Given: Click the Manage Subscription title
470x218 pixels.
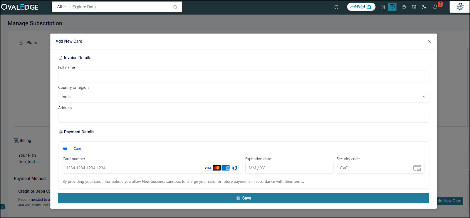Looking at the screenshot, I should (x=35, y=23).
